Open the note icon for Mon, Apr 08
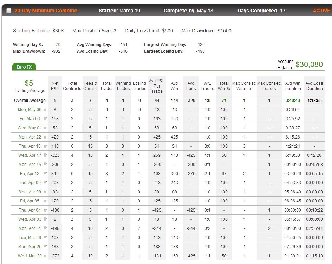332x264 pixels. coord(45,192)
